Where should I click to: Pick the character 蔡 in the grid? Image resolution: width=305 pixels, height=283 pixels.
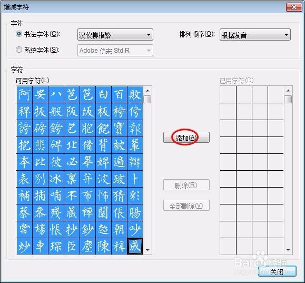point(24,212)
